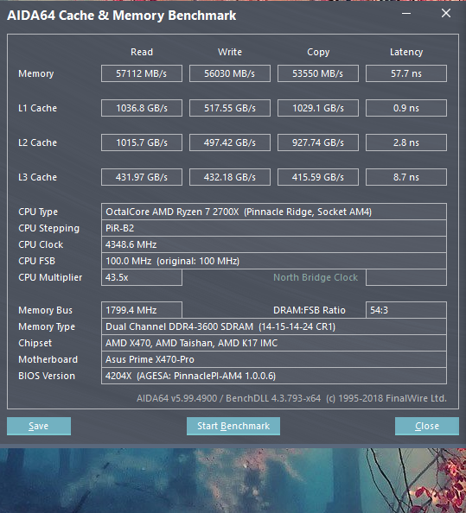
Task: Click the AIDA64 version text at bottom
Action: [291, 398]
